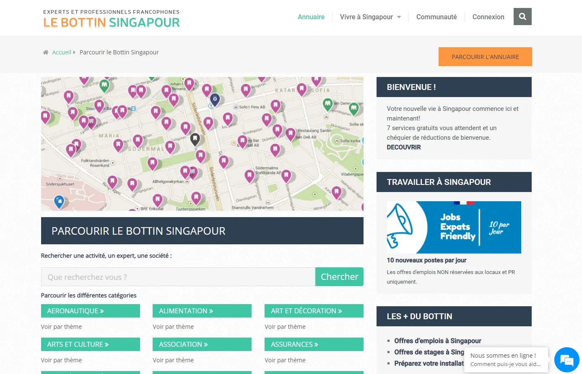Open the Offres de stages link
Screen dimensions: 582x374
(429, 352)
